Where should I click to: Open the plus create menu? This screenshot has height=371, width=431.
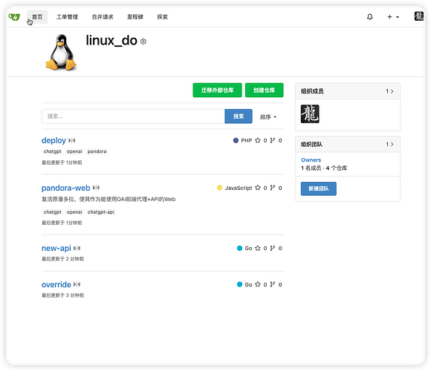coord(393,17)
